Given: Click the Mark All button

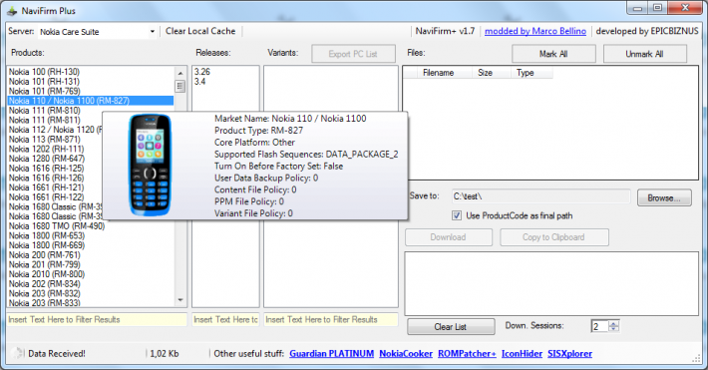Looking at the screenshot, I should click(553, 54).
